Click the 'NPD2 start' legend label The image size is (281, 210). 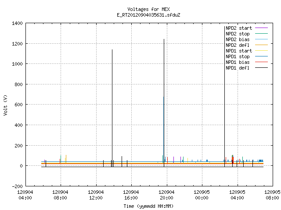click(239, 28)
